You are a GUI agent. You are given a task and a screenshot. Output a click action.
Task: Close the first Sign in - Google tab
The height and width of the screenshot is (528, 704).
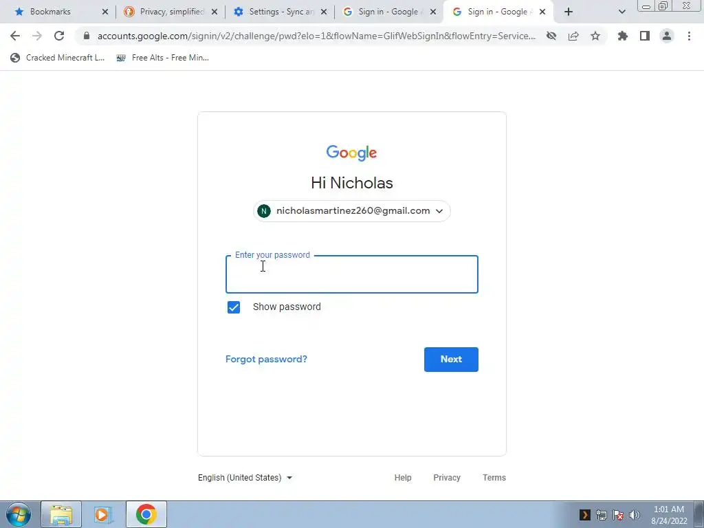click(x=433, y=12)
